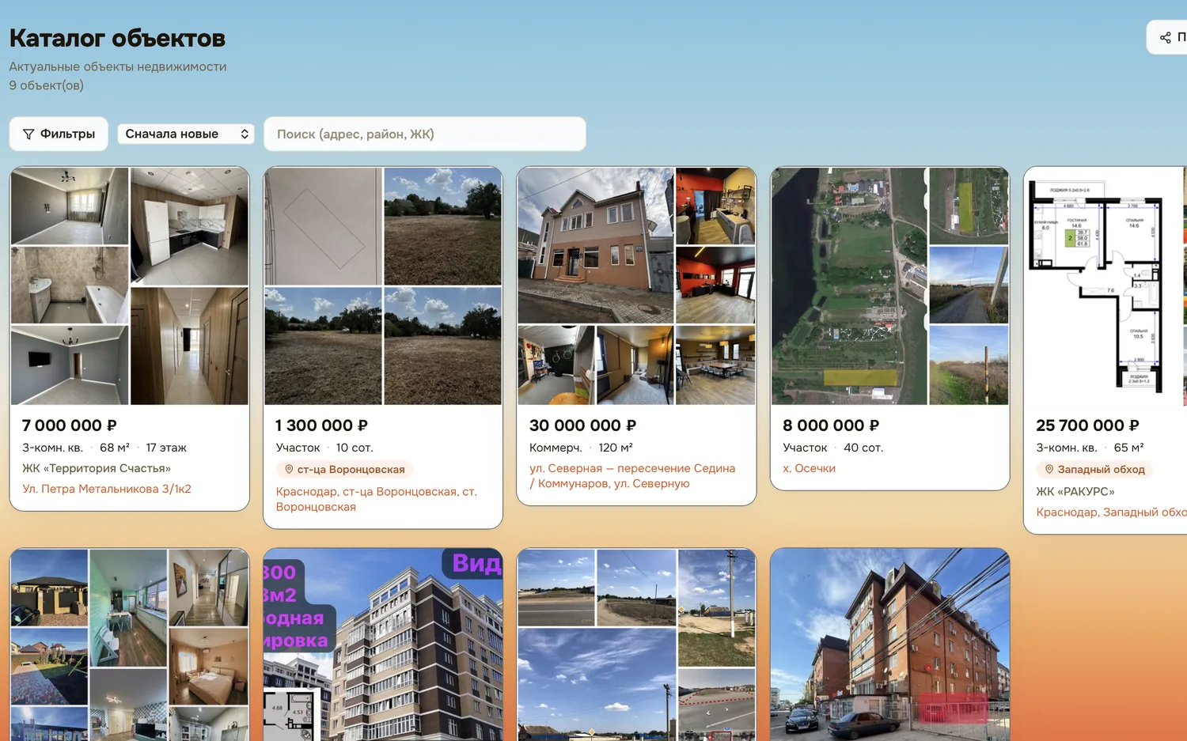Viewport: 1187px width, 741px height.
Task: Open the Фильтры filter panel
Action: click(x=59, y=134)
